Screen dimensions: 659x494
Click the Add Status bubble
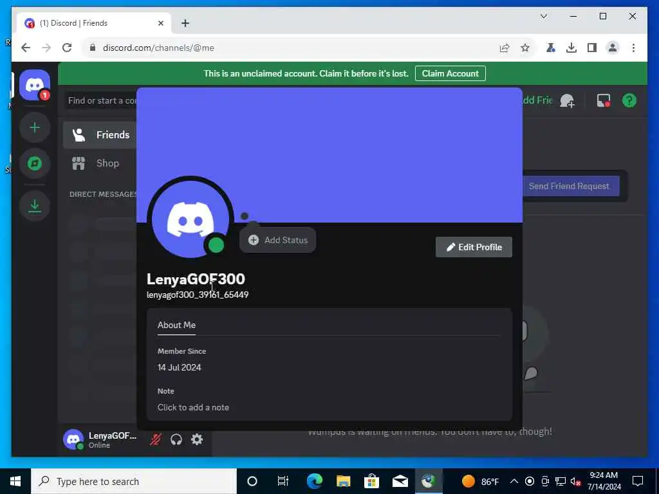coord(278,241)
